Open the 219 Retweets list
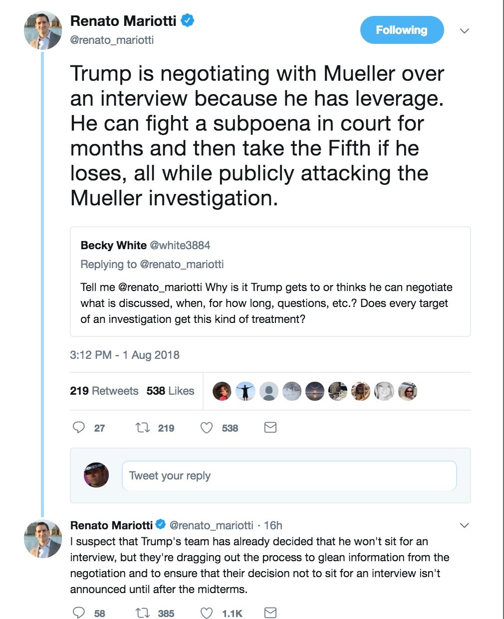Screen dimensions: 504x619 point(104,391)
